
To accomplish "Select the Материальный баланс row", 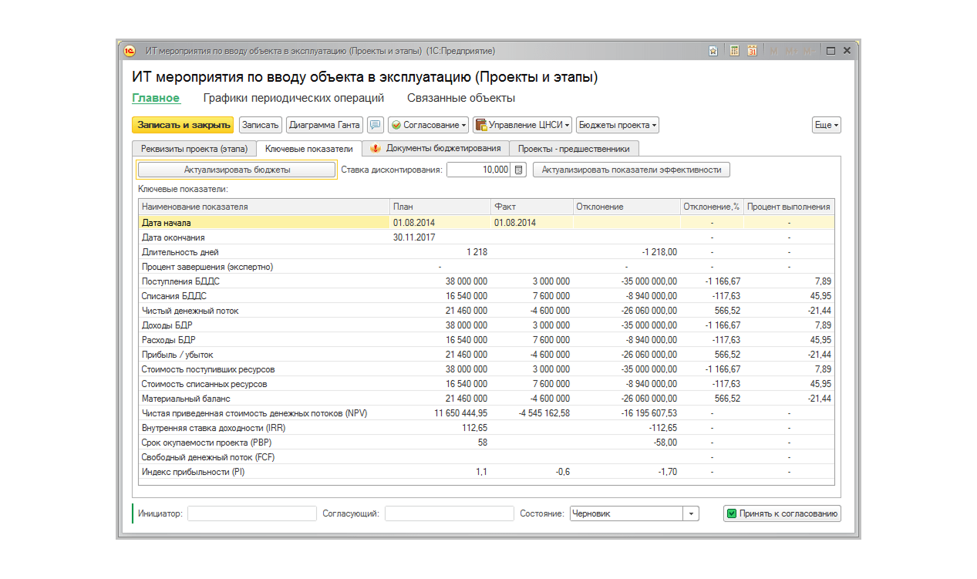I will pyautogui.click(x=487, y=399).
